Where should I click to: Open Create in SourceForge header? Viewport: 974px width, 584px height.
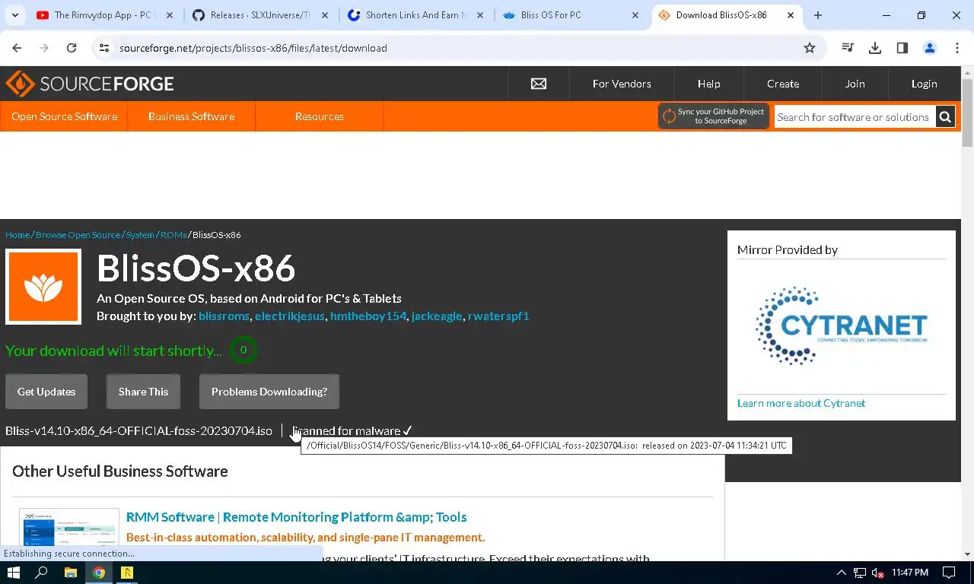(783, 84)
